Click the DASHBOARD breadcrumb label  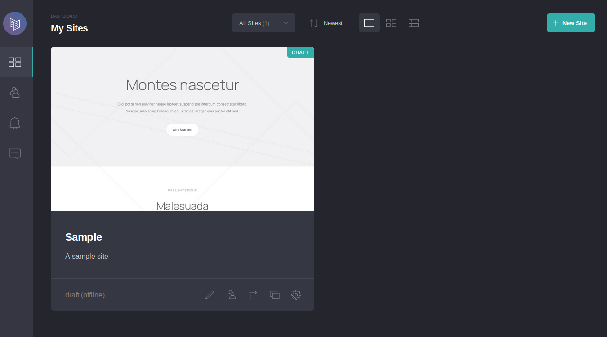[64, 16]
